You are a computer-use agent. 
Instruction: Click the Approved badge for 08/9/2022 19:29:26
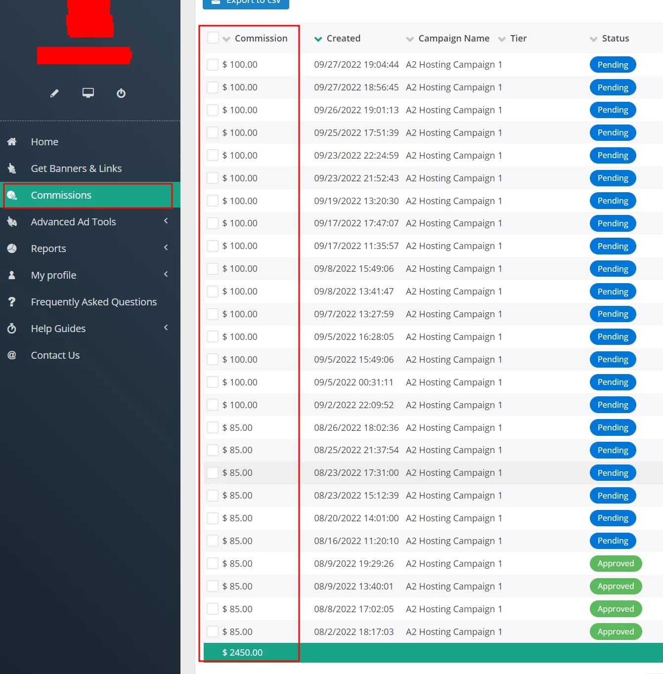tap(616, 564)
